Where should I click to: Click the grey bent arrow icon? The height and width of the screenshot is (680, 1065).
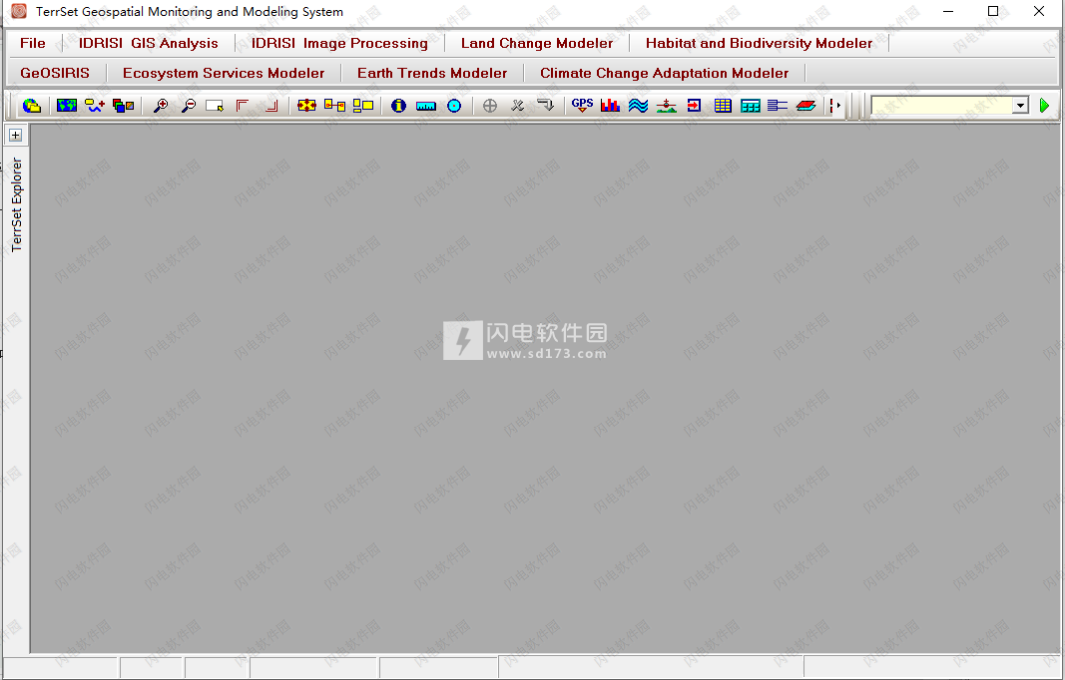coord(545,105)
